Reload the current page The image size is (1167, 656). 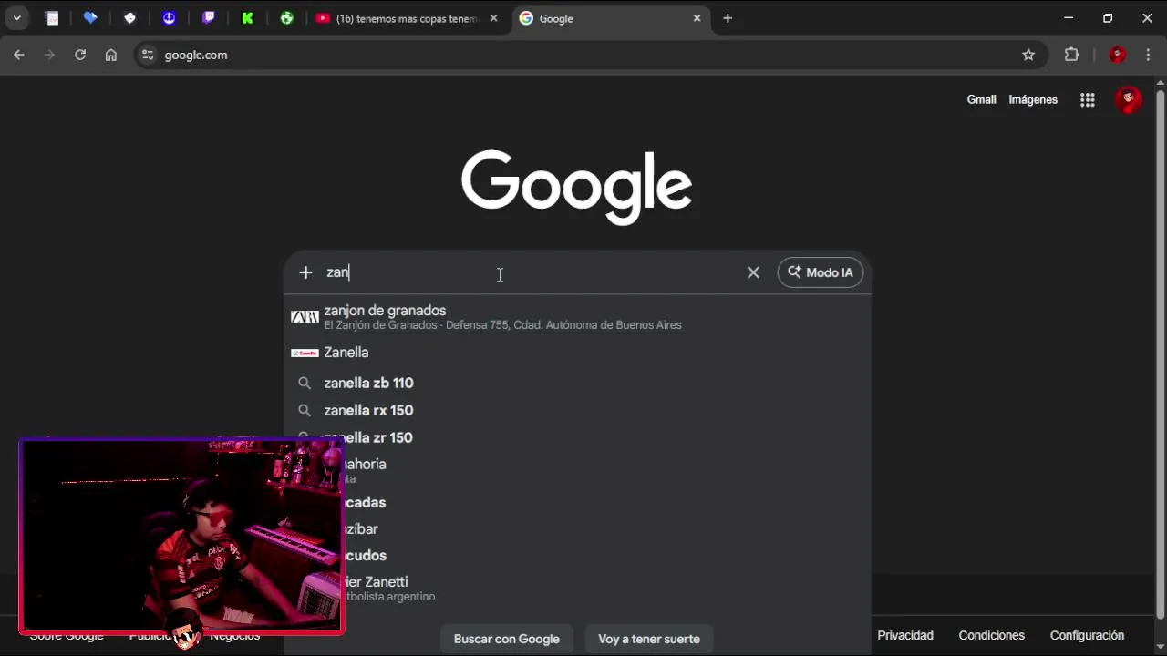tap(80, 55)
